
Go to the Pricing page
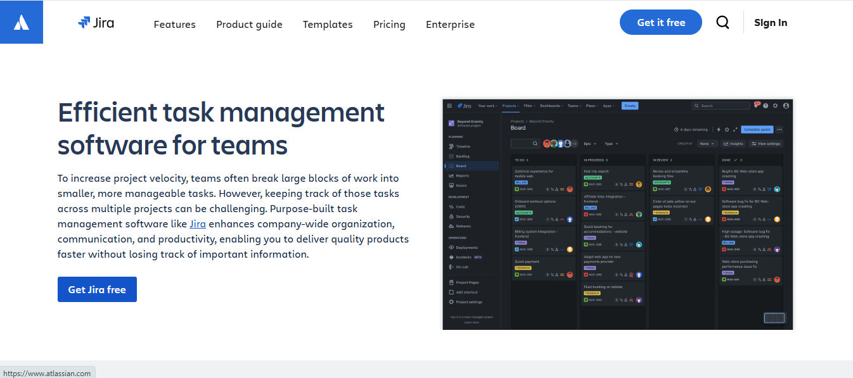click(x=389, y=25)
